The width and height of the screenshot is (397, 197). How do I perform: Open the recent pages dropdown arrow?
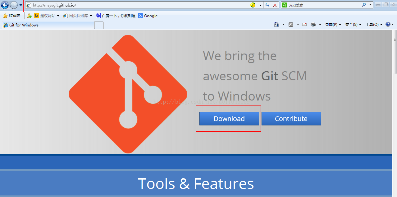pyautogui.click(x=21, y=5)
